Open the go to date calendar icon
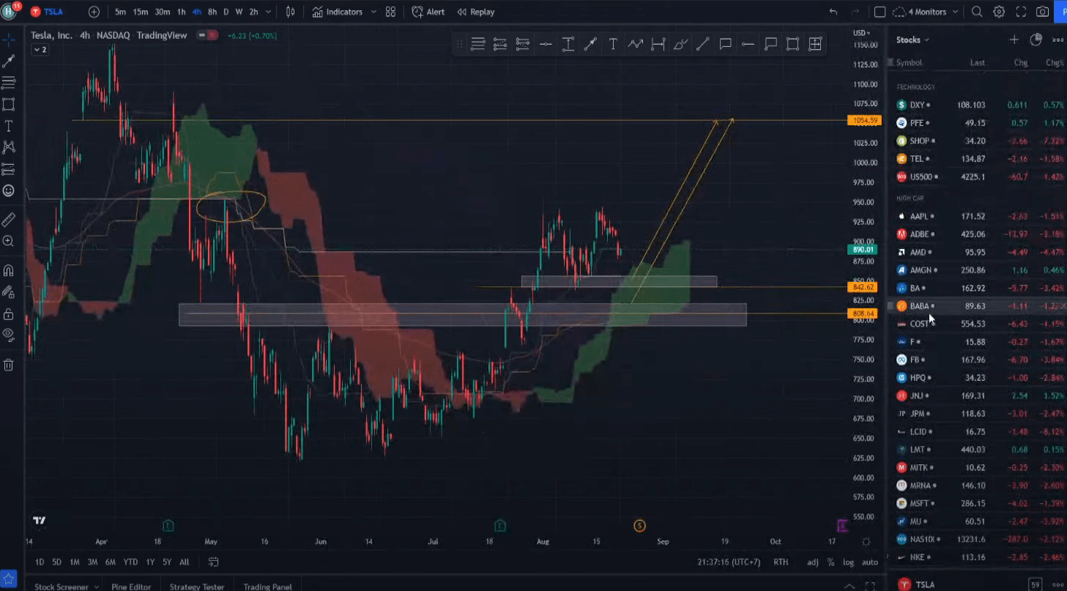This screenshot has width=1067, height=591. point(213,562)
